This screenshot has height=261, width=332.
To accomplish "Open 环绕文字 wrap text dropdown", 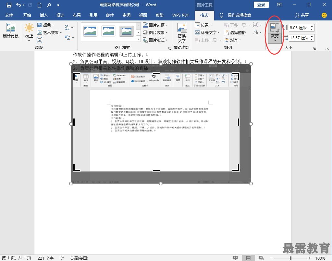I will point(207,32).
